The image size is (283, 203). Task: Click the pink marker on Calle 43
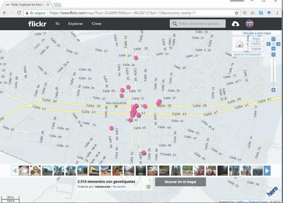pos(130,120)
